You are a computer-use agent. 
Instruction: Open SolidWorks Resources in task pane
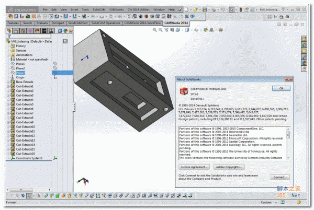point(304,39)
